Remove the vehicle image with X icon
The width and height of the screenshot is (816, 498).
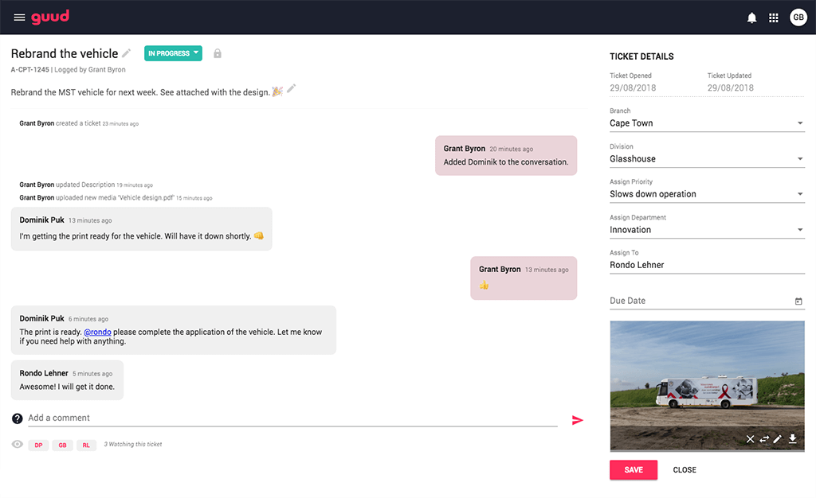[750, 439]
